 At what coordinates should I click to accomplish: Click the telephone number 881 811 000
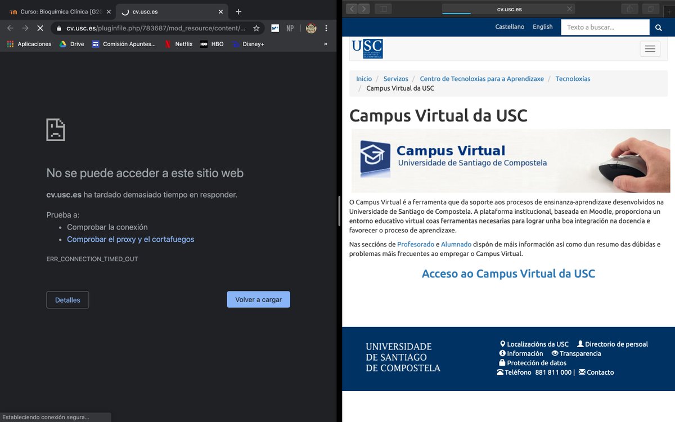coord(553,372)
